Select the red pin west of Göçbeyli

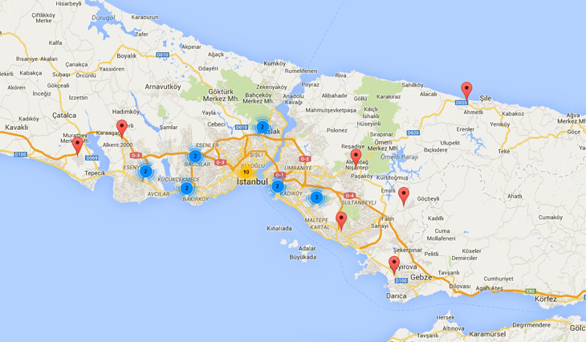coord(404,196)
